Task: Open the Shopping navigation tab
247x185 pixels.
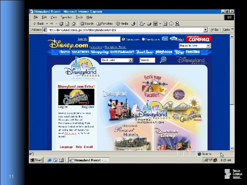Action: tap(99, 52)
